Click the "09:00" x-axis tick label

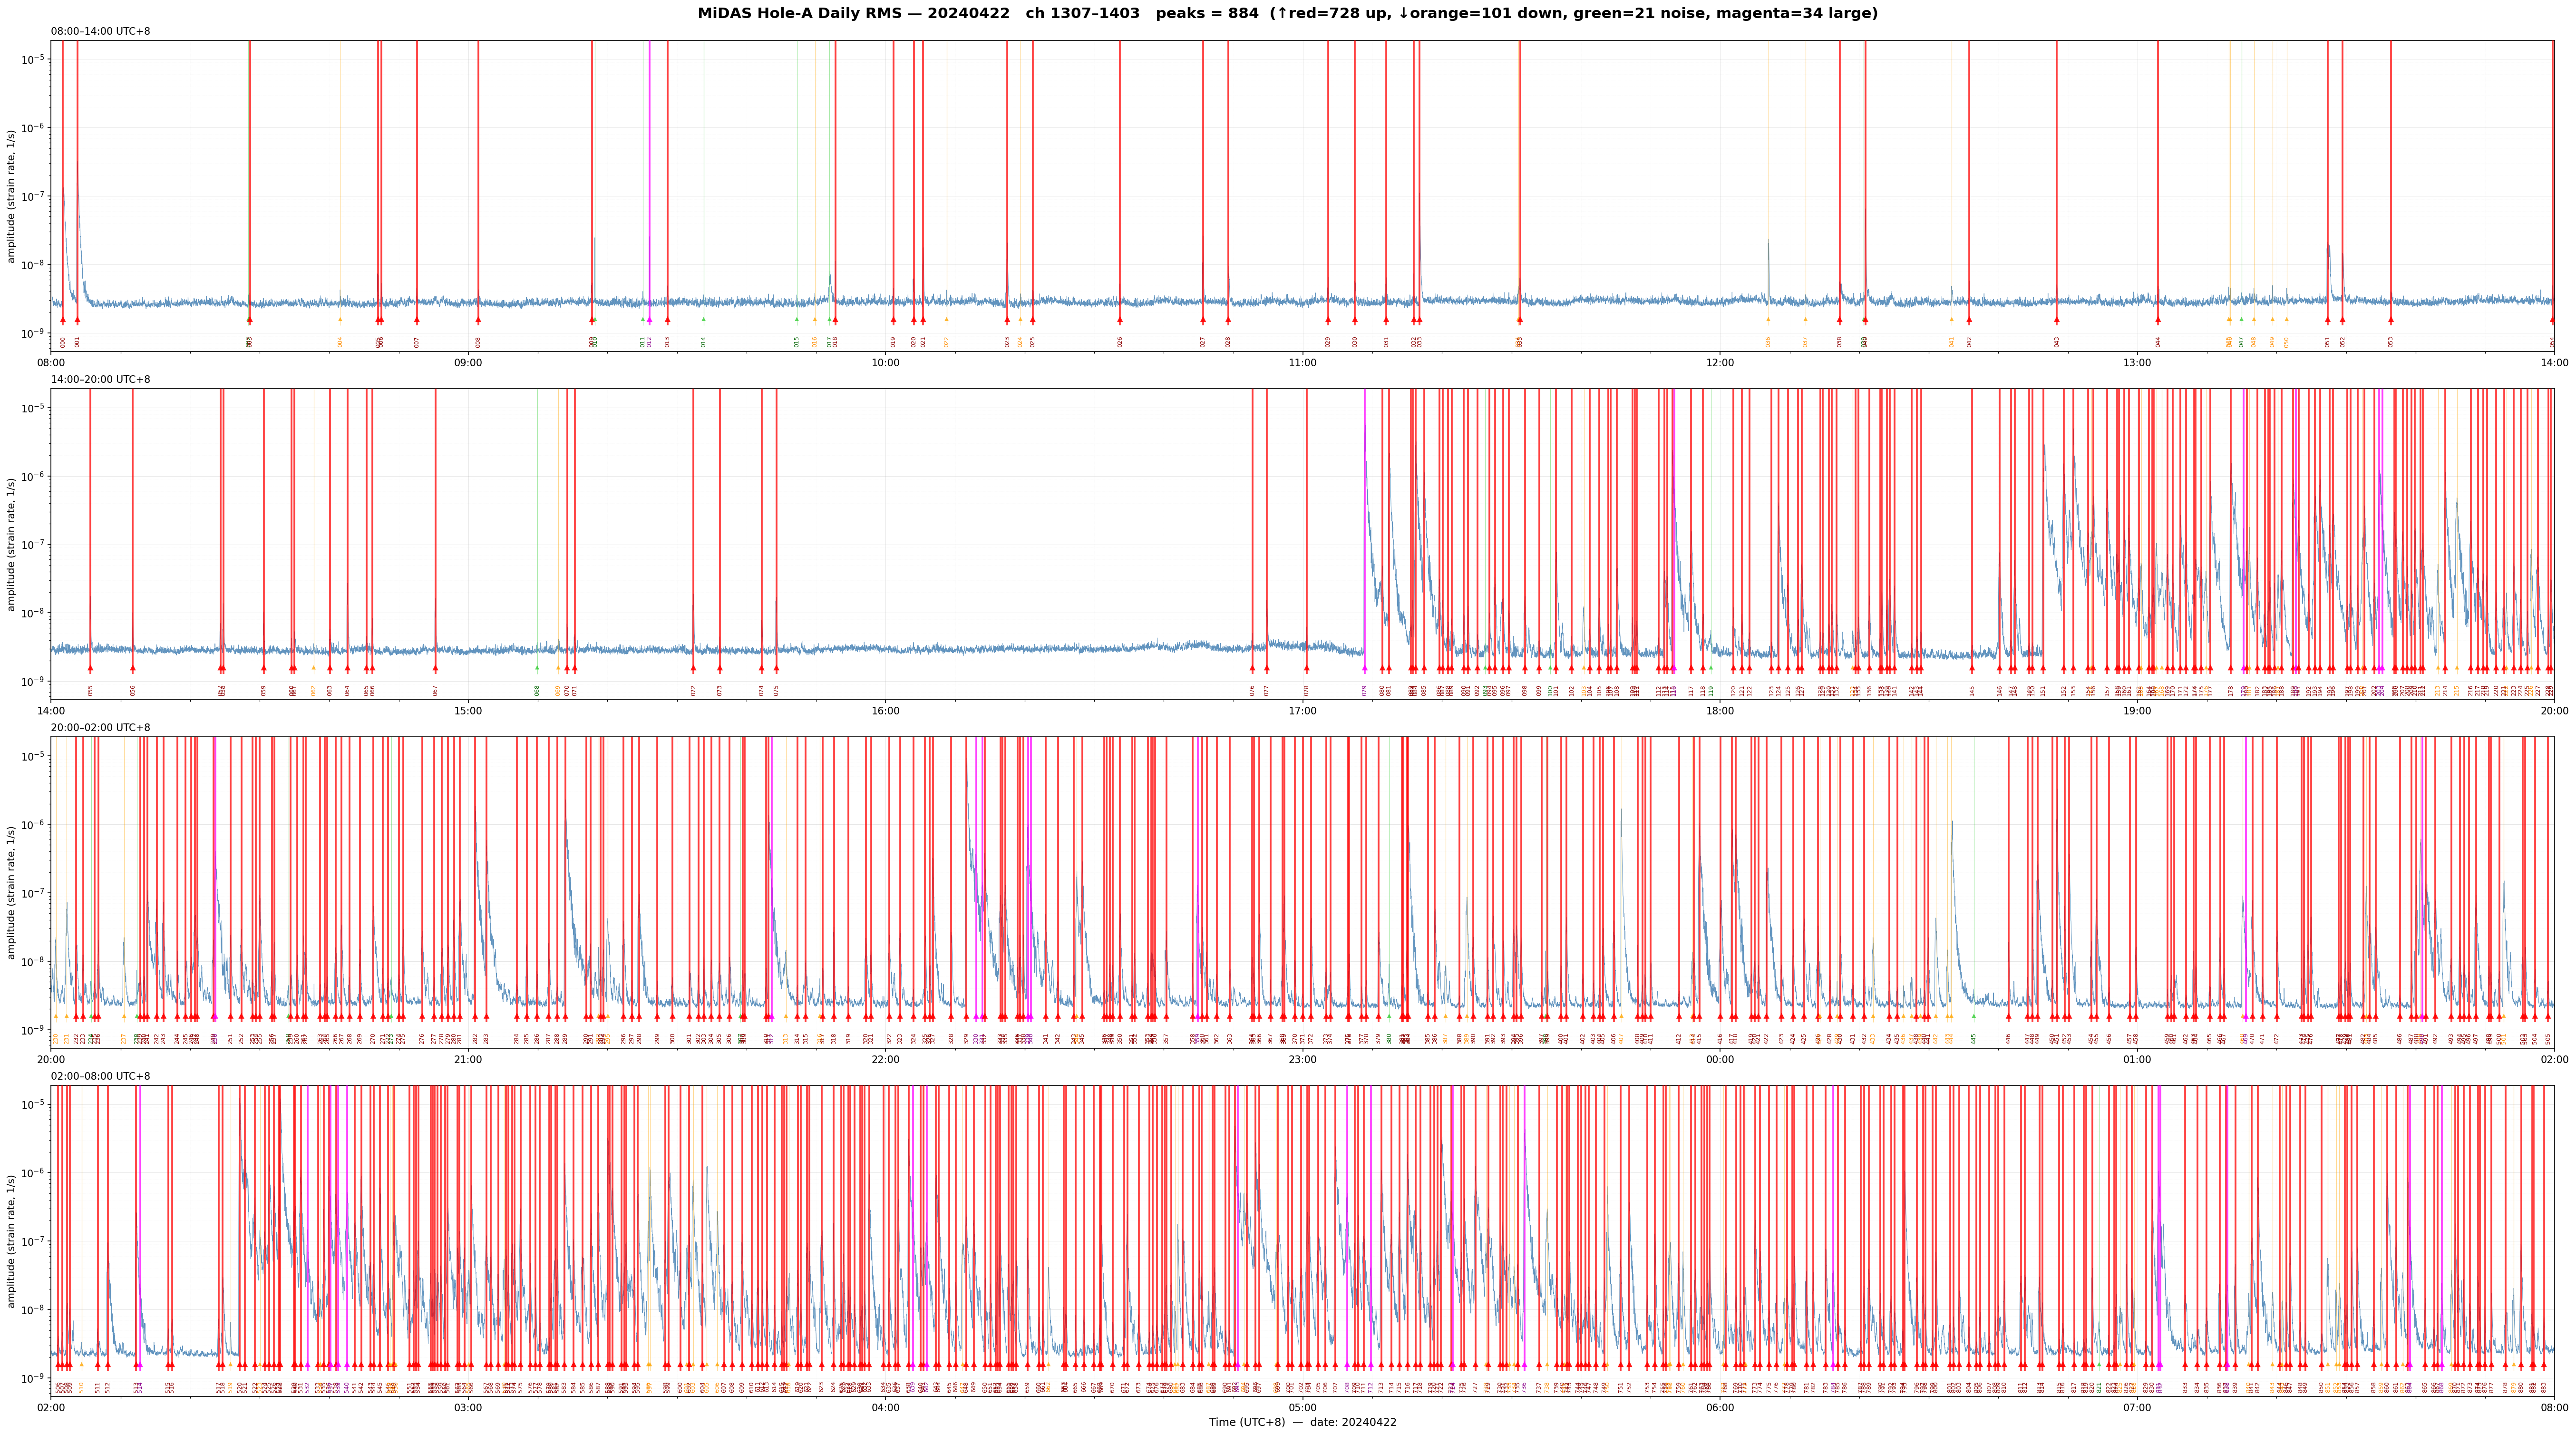[468, 362]
